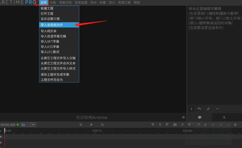This screenshot has height=148, width=242.
Task: Select 导入SRT字幕 menu entry
Action: [59, 42]
